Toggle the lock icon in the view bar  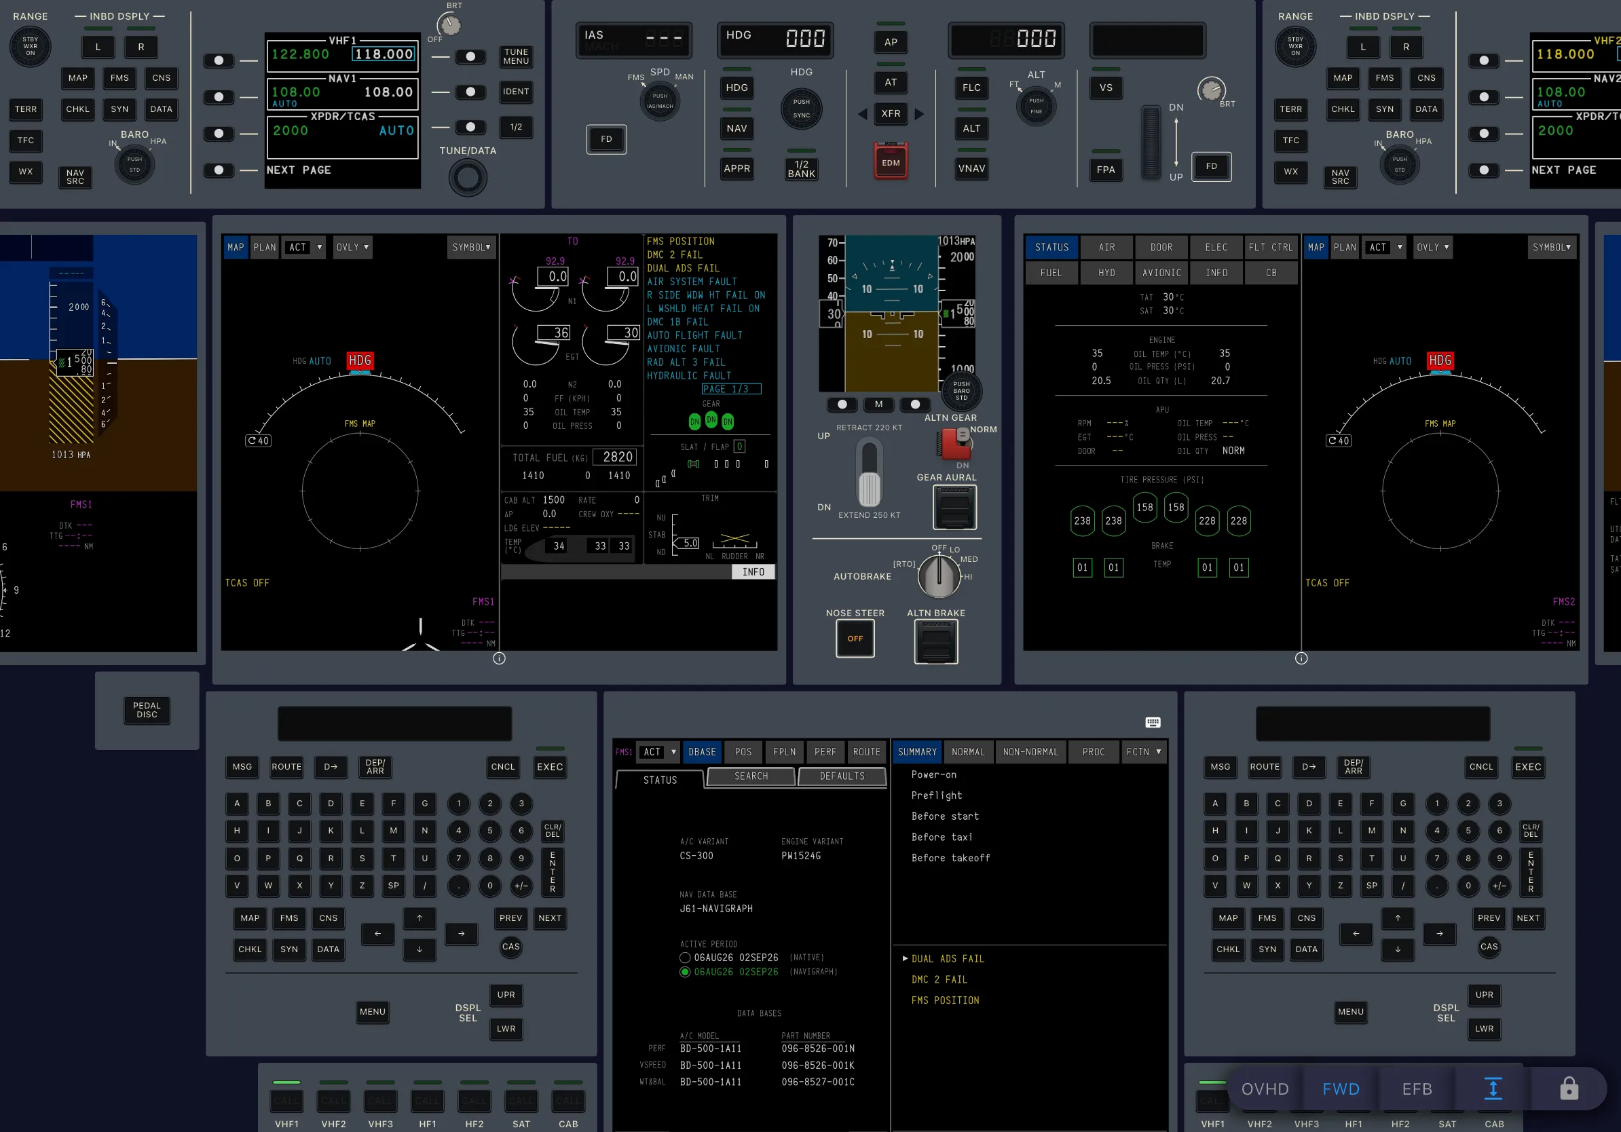point(1569,1089)
